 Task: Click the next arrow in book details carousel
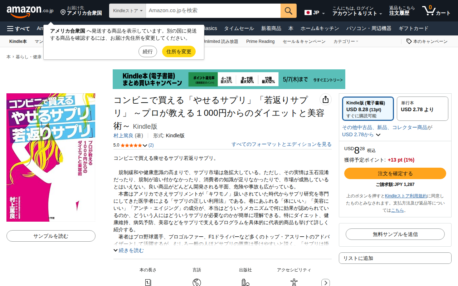(326, 282)
